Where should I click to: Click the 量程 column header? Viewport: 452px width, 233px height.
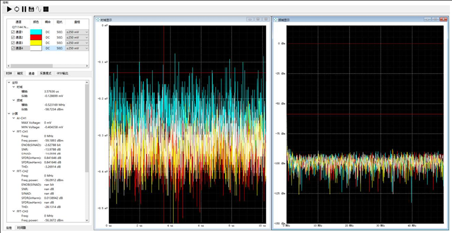pos(77,22)
